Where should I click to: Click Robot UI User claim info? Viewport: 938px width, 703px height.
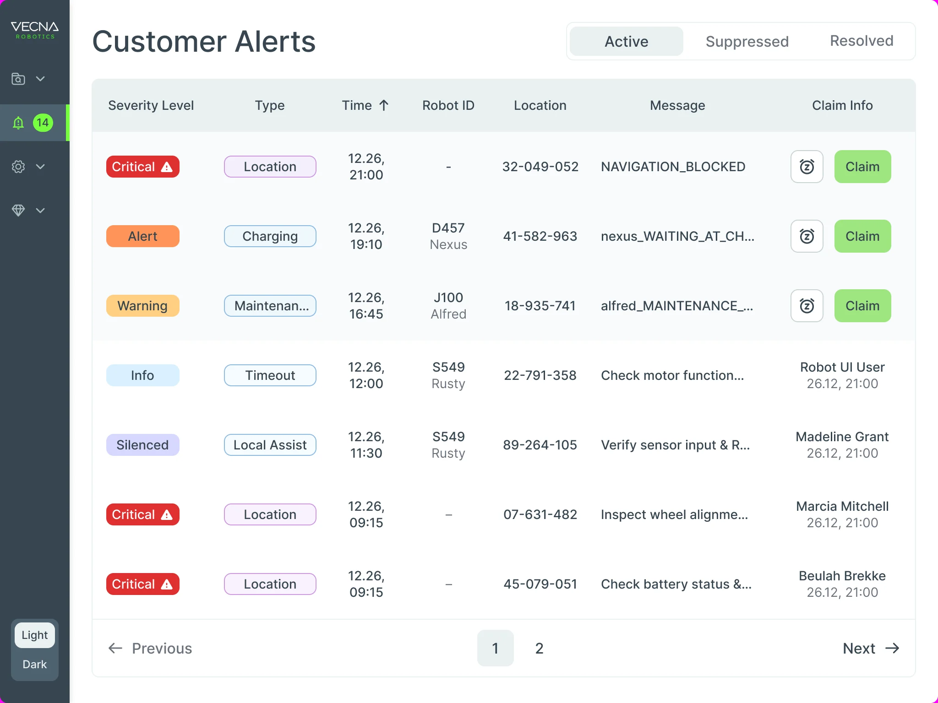pos(842,375)
